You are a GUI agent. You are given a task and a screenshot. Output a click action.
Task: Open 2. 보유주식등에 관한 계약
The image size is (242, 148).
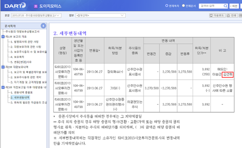26,77
